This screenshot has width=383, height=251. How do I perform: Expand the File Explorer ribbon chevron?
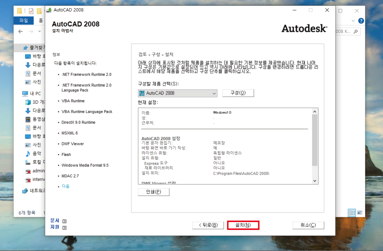click(x=353, y=21)
